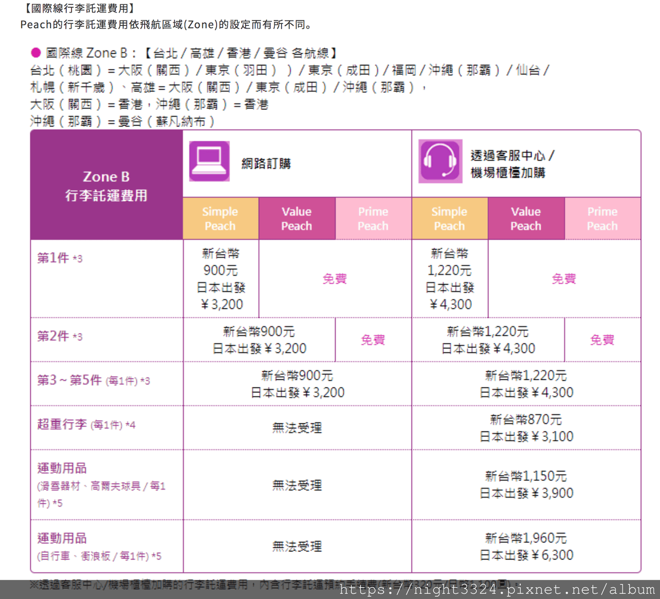Click 運動用品 滑雪器材、高爾夫球具 row label
This screenshot has width=660, height=599.
point(101,485)
